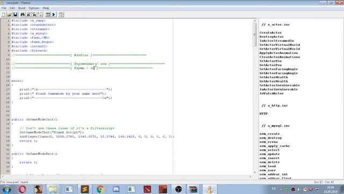344x194 pixels.
Task: Open Find with the binoculars icon
Action: (x=23, y=15)
